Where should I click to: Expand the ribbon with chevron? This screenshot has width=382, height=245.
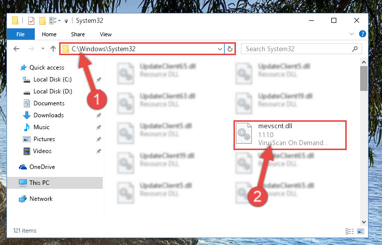click(x=352, y=34)
